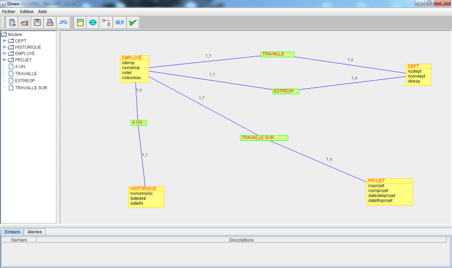Screen dimensions: 452x268
Task: Select the yellow Entity creation tool
Action: [x=80, y=22]
